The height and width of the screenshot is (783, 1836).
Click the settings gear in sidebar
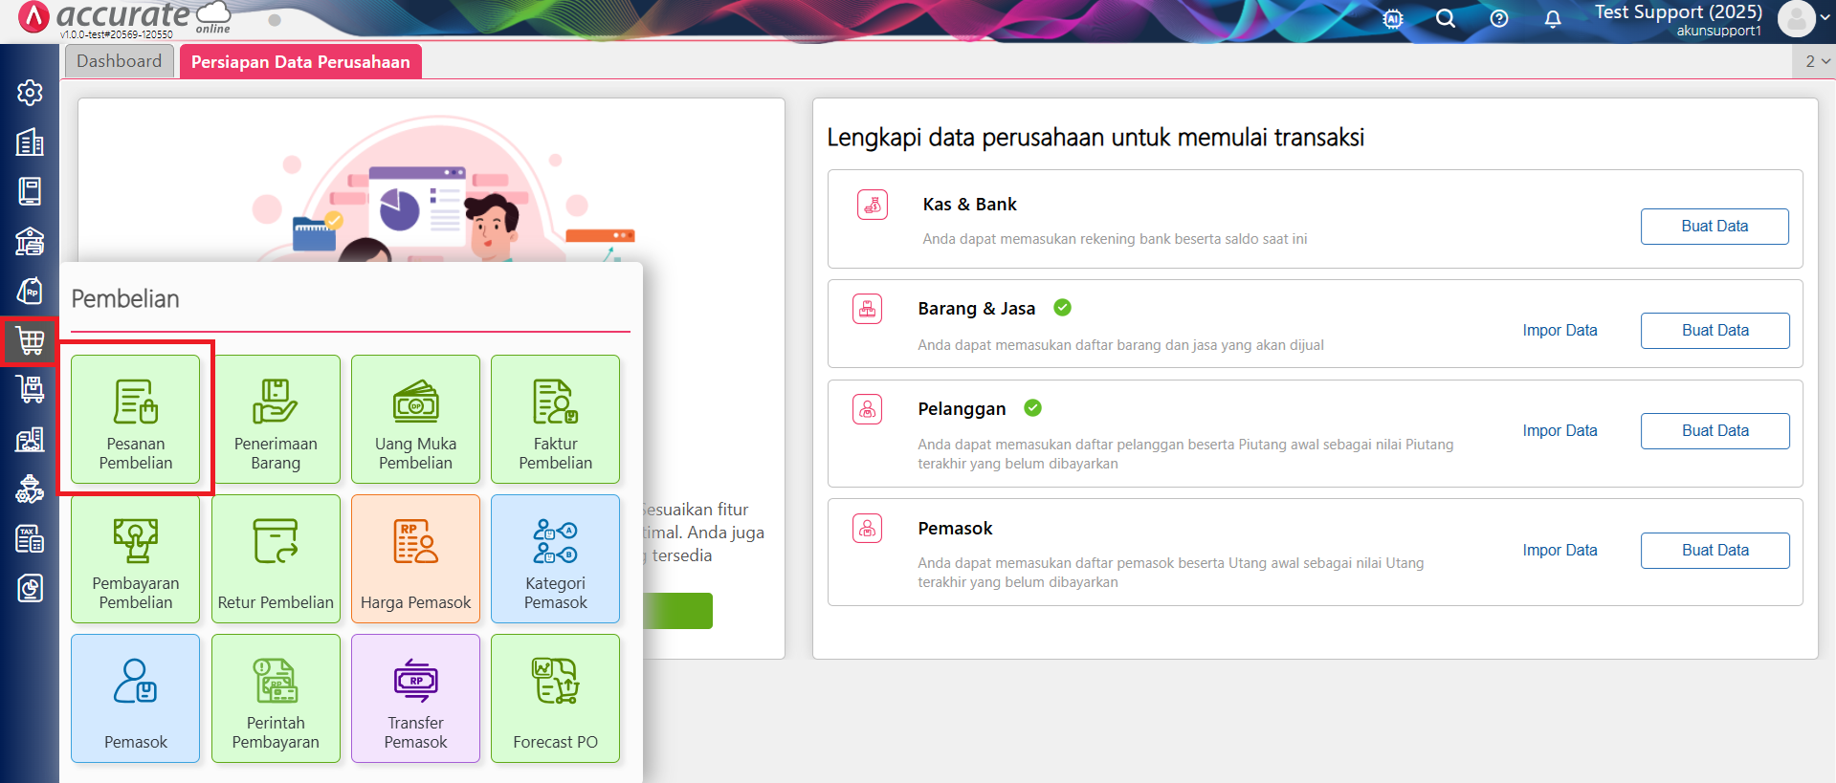(30, 93)
